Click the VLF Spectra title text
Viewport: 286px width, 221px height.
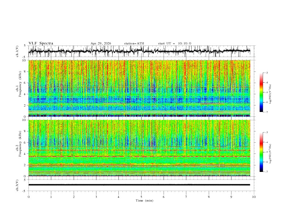[41, 43]
